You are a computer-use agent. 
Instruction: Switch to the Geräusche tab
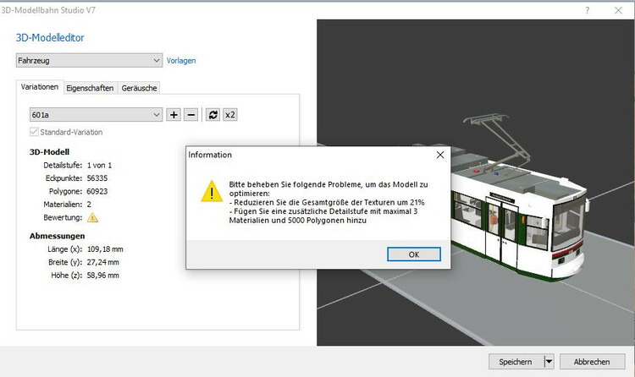click(139, 88)
